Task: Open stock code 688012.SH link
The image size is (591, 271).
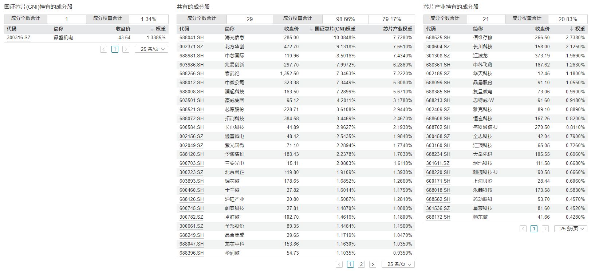Action: [192, 82]
